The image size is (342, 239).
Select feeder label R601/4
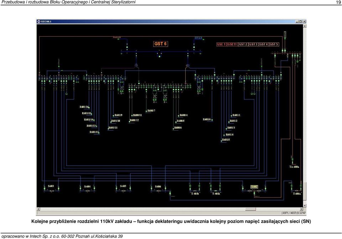[229, 135]
